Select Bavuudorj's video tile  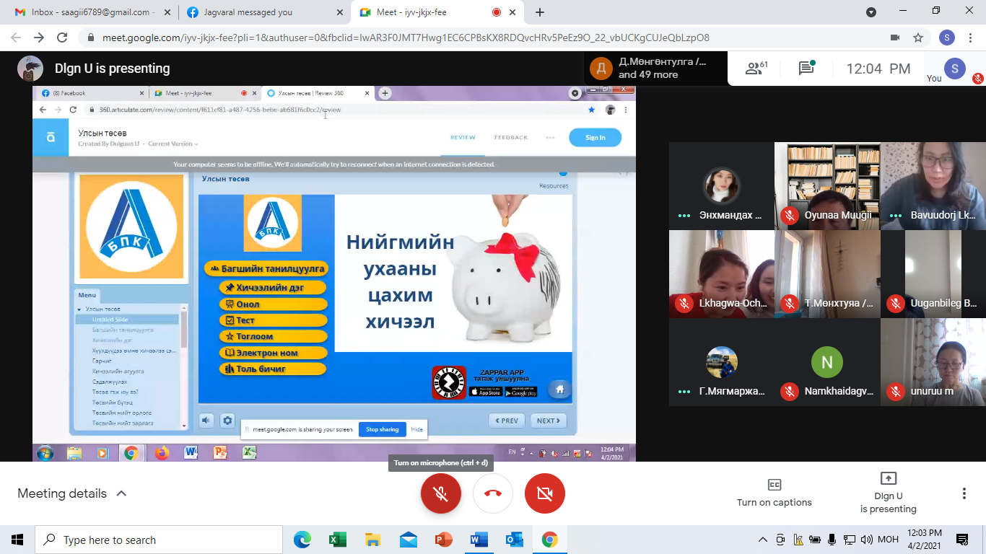tap(933, 186)
